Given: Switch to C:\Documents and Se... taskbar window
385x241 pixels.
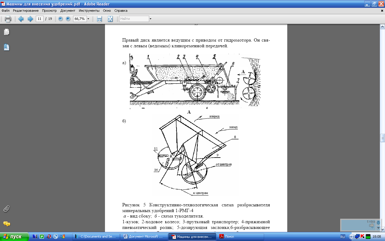Looking at the screenshot, I should (x=95, y=237).
